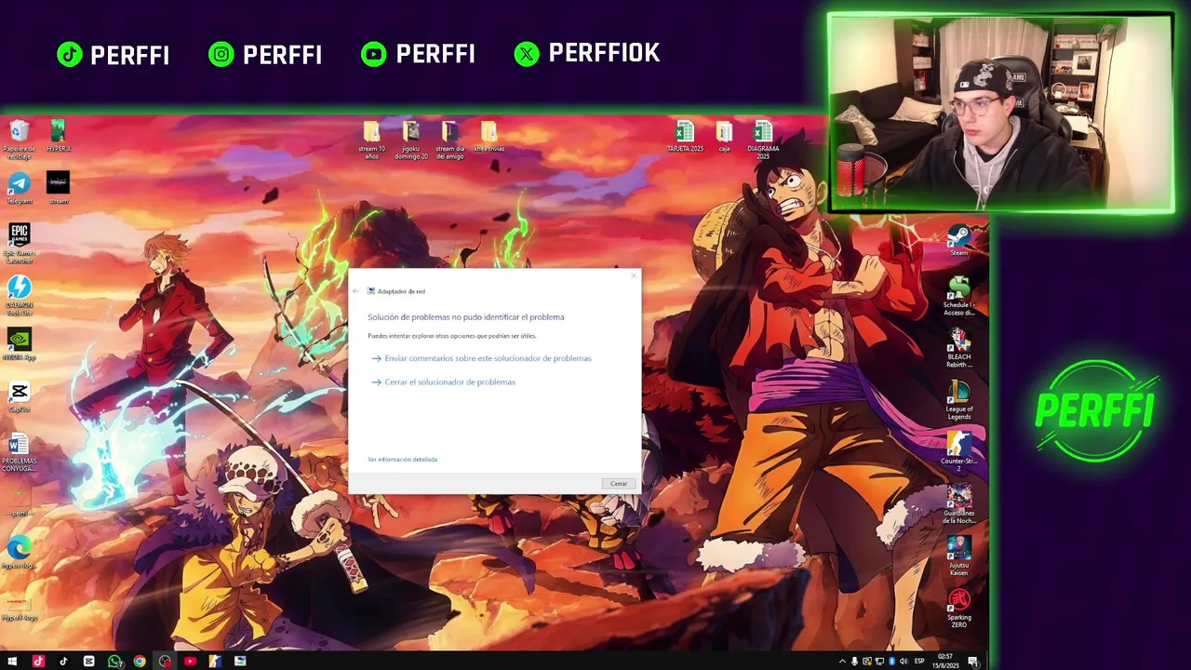The height and width of the screenshot is (670, 1191).
Task: Open YouTube app in the taskbar
Action: point(190,661)
